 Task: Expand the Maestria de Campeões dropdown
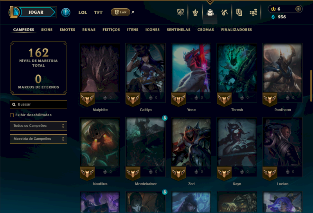(38, 139)
